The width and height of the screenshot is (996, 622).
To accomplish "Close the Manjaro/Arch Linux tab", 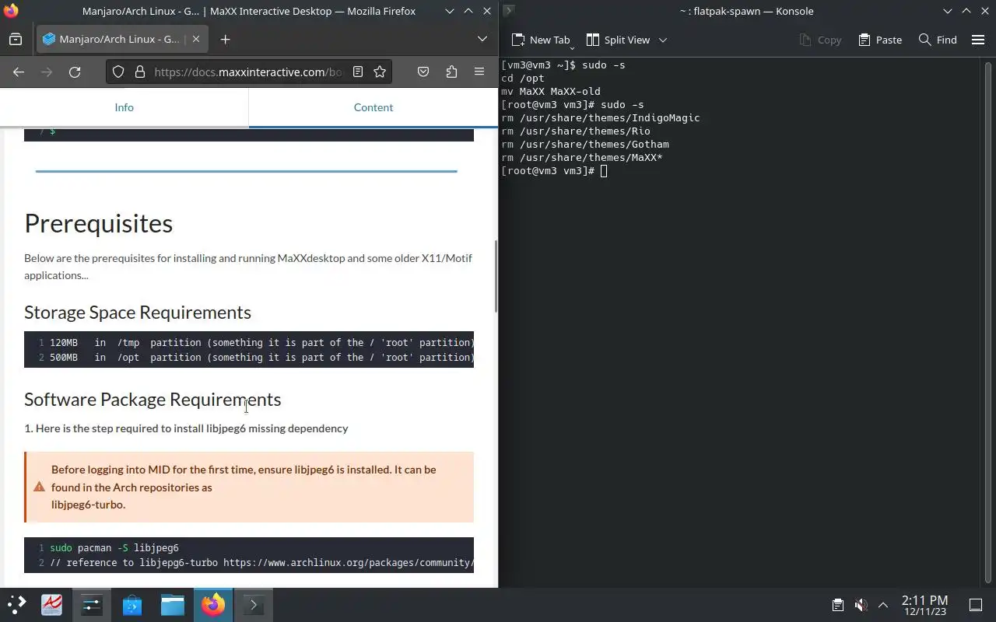I will point(196,39).
